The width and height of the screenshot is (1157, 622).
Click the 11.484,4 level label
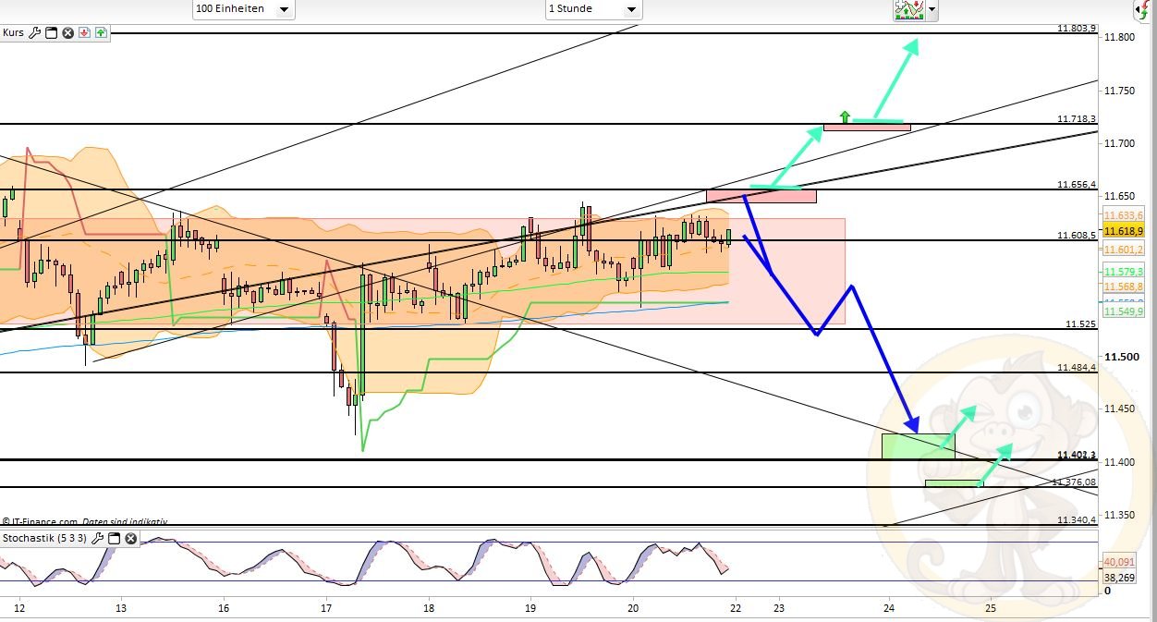point(1077,368)
